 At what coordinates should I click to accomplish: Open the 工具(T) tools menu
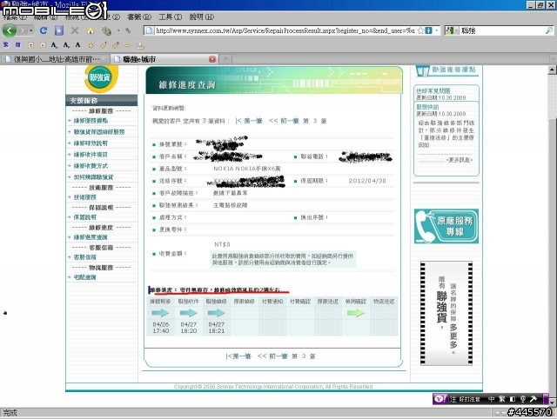[171, 17]
